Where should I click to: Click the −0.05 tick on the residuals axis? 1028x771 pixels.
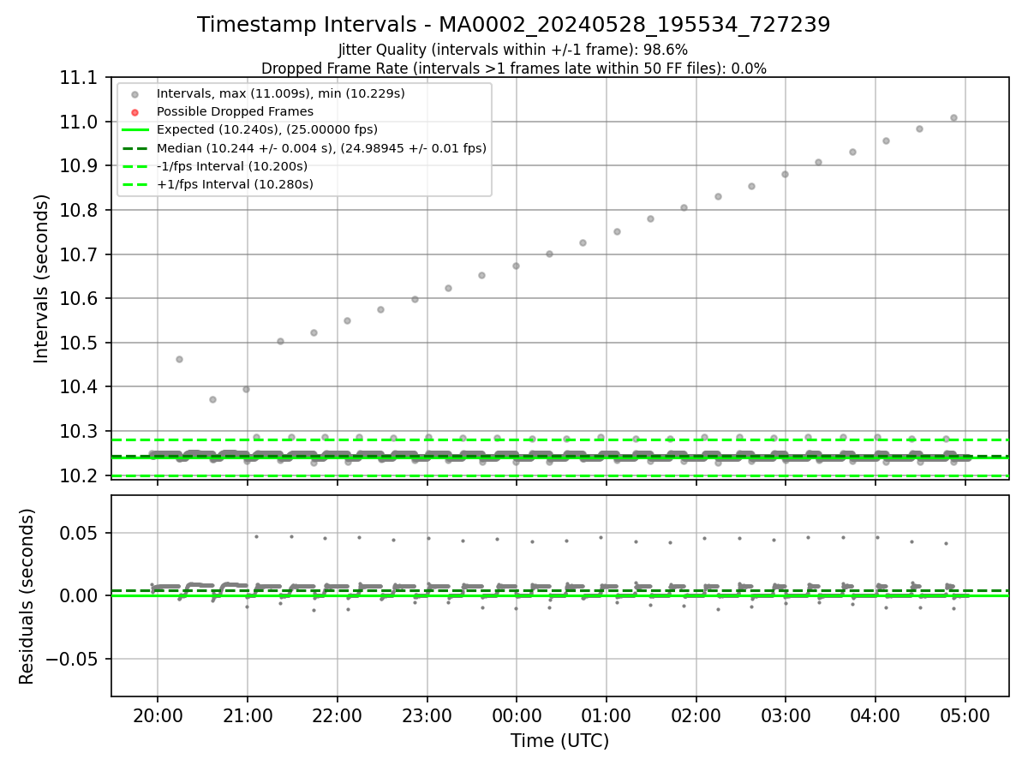pyautogui.click(x=76, y=659)
